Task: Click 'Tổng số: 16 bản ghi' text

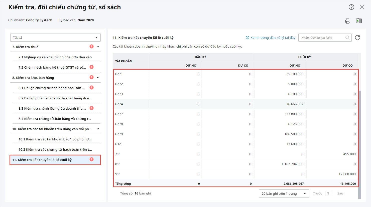Action: tap(136, 193)
